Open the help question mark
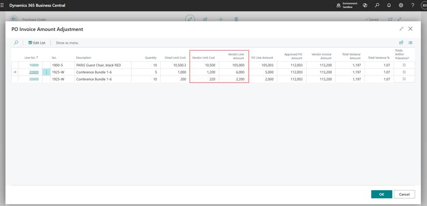Image resolution: width=427 pixels, height=206 pixels. (x=413, y=5)
